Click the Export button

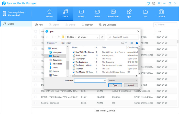54,25
